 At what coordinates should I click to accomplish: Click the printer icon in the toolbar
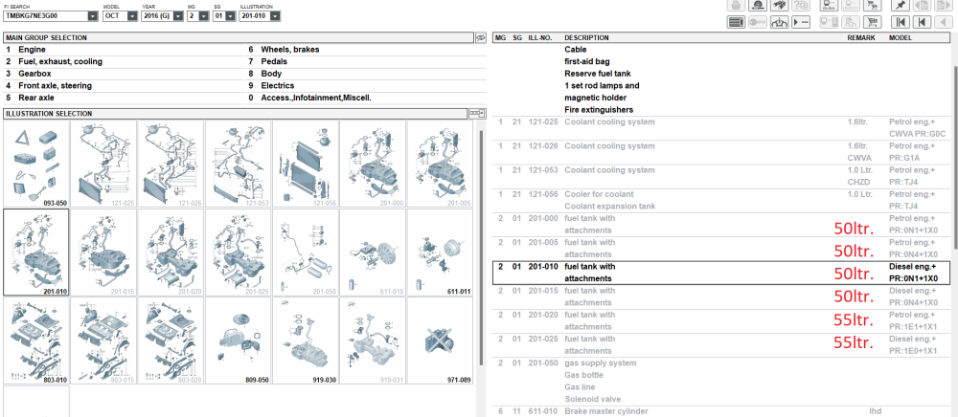pyautogui.click(x=736, y=5)
